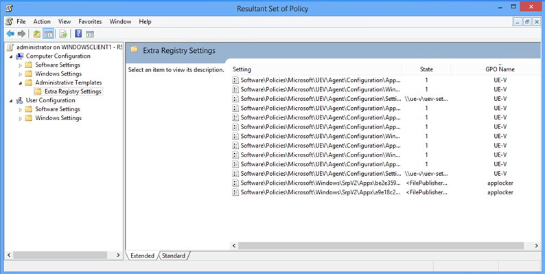Image resolution: width=545 pixels, height=274 pixels.
Task: Click the Extra Registry Settings folder icon in tree
Action: (38, 91)
